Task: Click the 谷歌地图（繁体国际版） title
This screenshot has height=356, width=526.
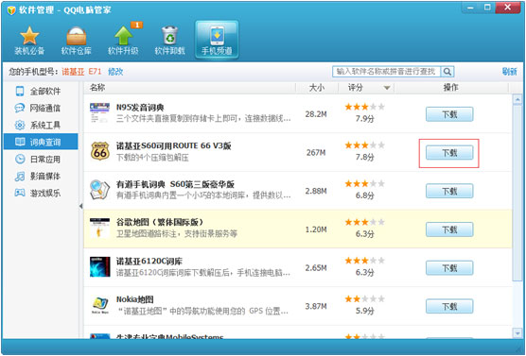Action: pos(160,223)
